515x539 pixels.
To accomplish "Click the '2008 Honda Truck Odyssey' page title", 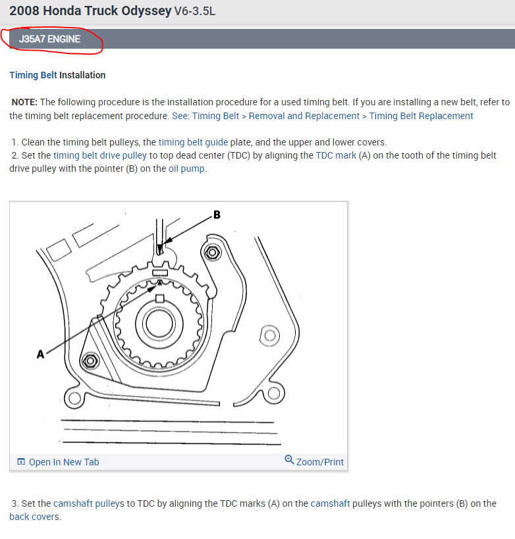I will coord(90,11).
